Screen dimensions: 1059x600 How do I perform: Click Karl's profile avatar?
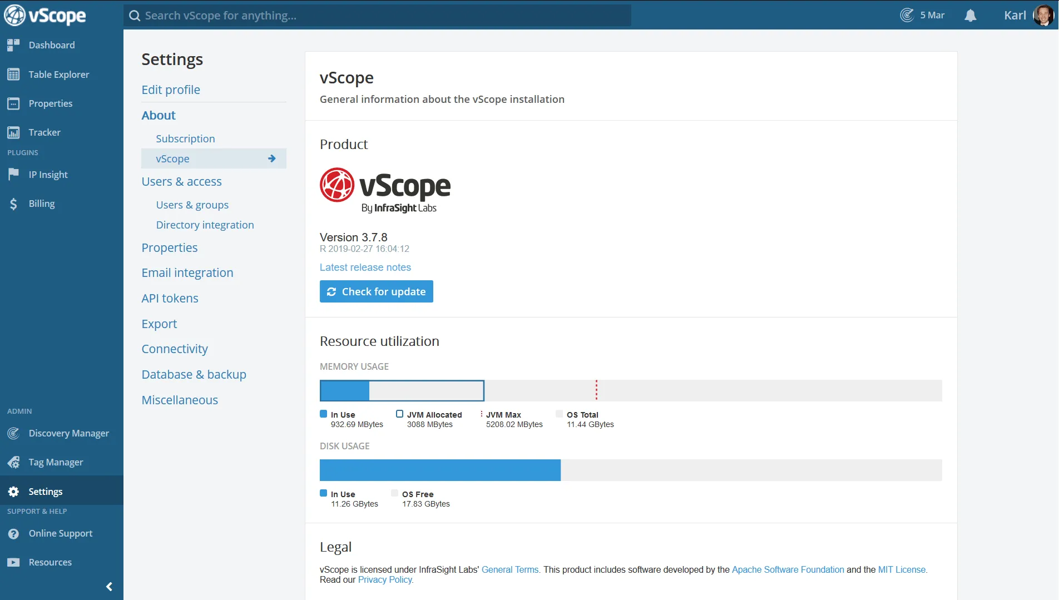click(1043, 15)
